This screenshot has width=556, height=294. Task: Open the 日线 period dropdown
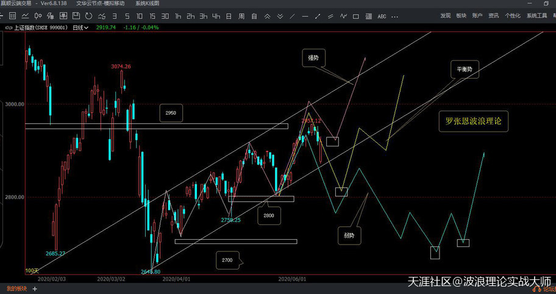tap(80, 27)
